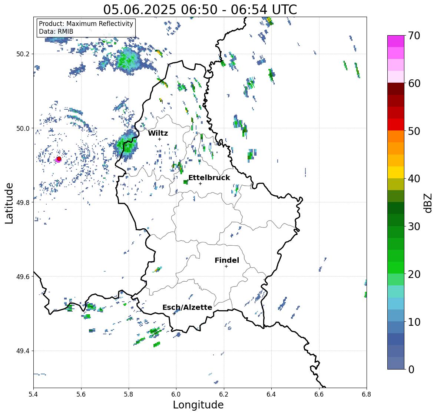The height and width of the screenshot is (414, 437).
Task: Click the title "05.06.2025 06:50 - 06:54 UTC"
Action: click(200, 10)
